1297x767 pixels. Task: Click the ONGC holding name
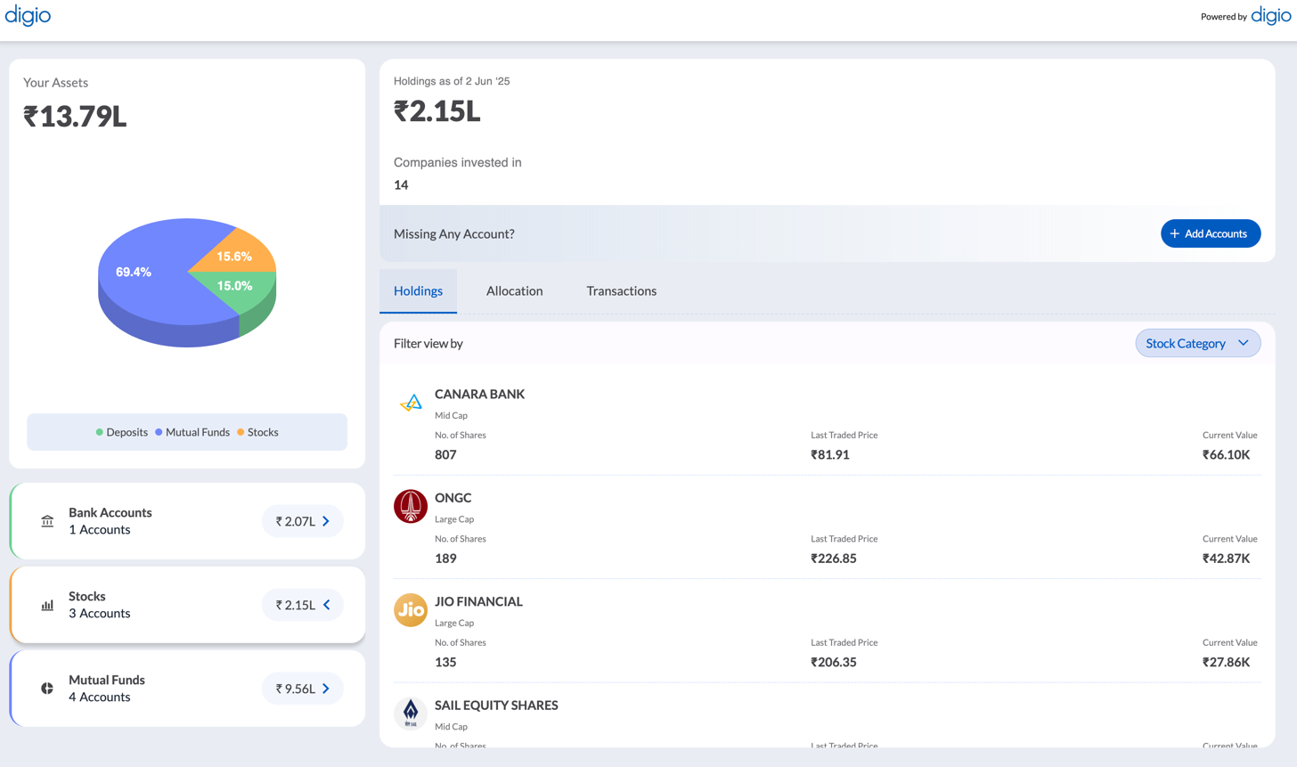pos(453,498)
